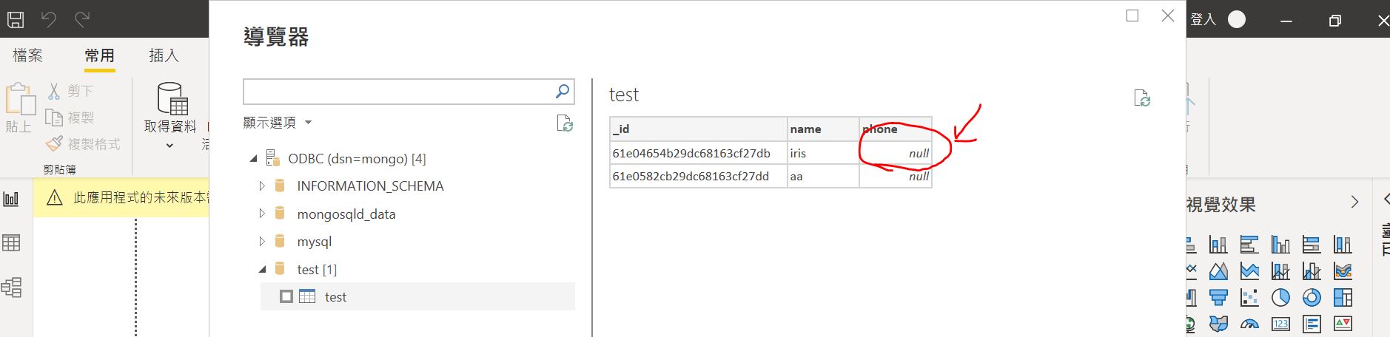Select ribbon chart visual
The height and width of the screenshot is (337, 1390).
[x=1343, y=271]
